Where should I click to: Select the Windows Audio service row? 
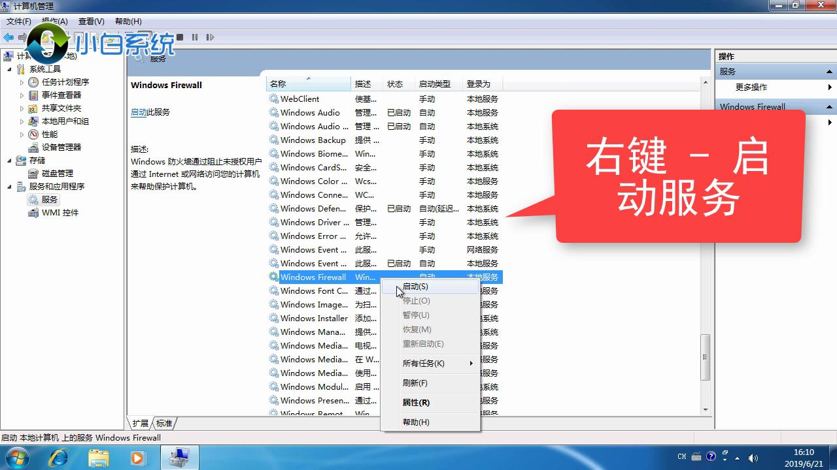[x=384, y=112]
